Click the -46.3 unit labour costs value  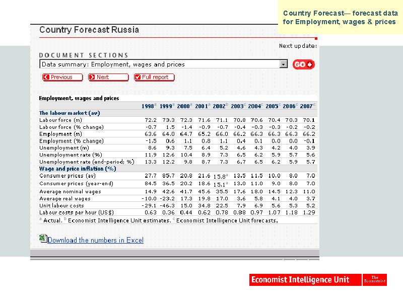pos(167,205)
